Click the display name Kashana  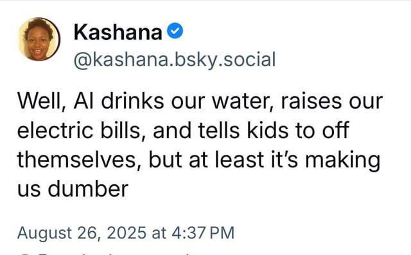(x=118, y=32)
